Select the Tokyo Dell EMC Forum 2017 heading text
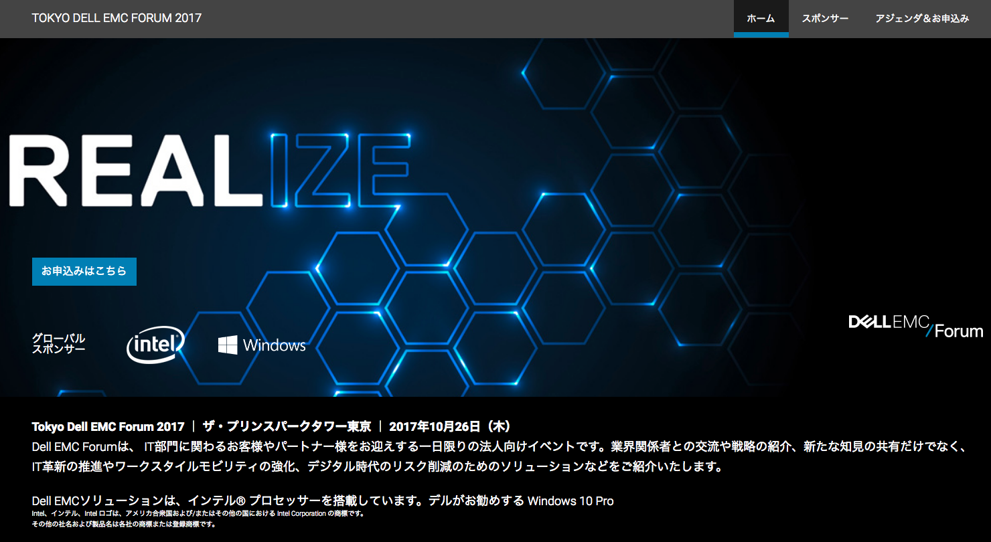Screen dimensions: 991x542 [x=108, y=426]
